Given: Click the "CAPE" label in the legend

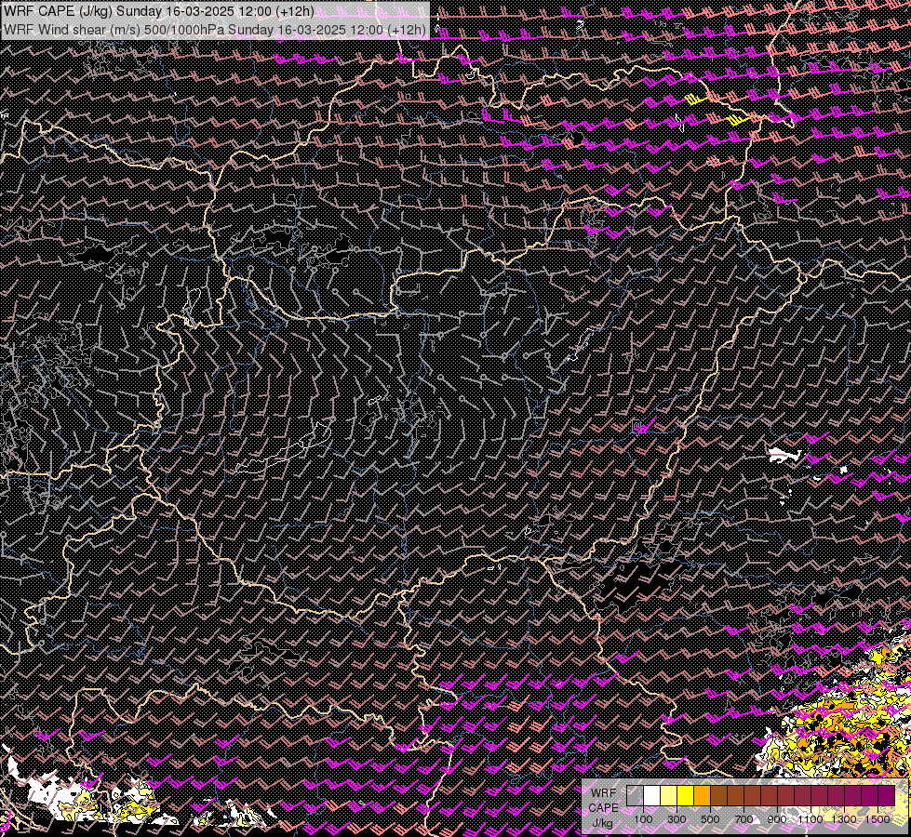Looking at the screenshot, I should [604, 808].
